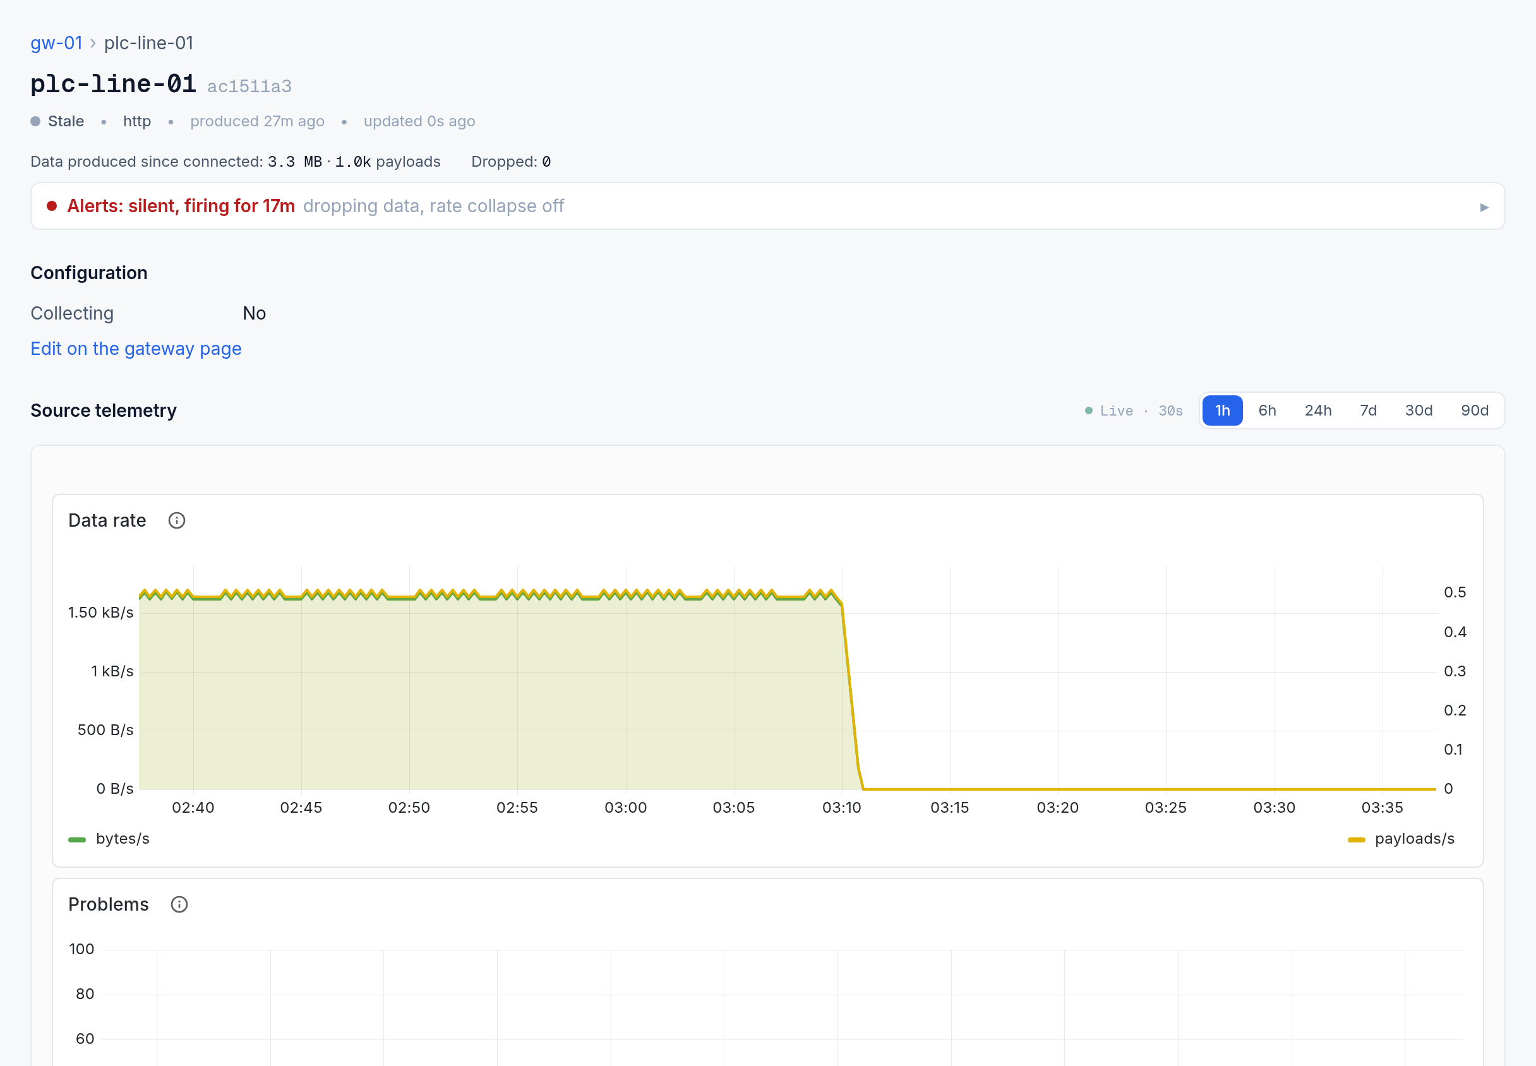Toggle the payloads/s legend series
This screenshot has height=1066, width=1536.
pos(1401,839)
